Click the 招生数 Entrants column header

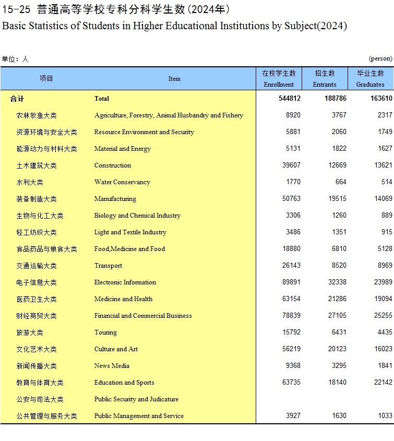[x=325, y=79]
